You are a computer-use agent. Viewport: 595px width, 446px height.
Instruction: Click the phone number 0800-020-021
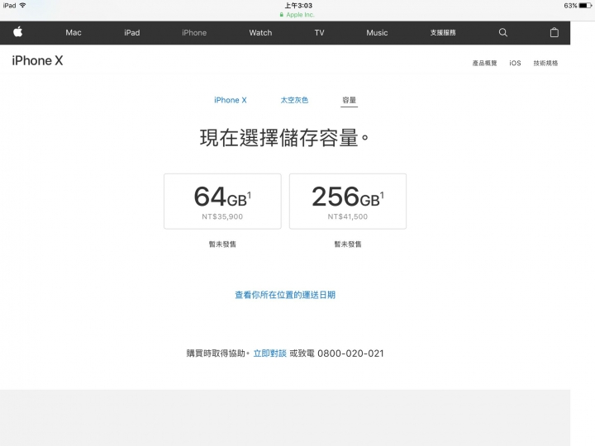click(x=350, y=353)
